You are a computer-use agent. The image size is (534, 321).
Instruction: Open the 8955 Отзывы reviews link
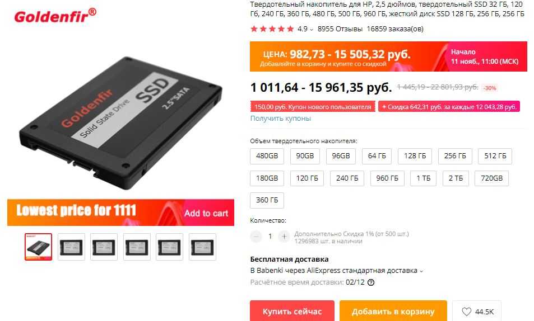click(340, 29)
